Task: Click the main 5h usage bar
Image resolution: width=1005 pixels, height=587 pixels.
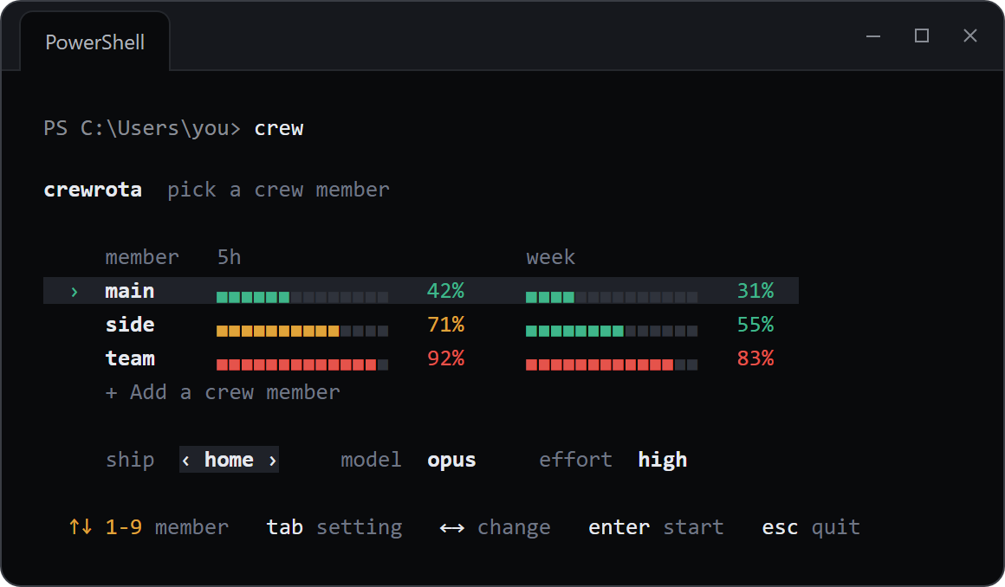Action: (x=302, y=297)
